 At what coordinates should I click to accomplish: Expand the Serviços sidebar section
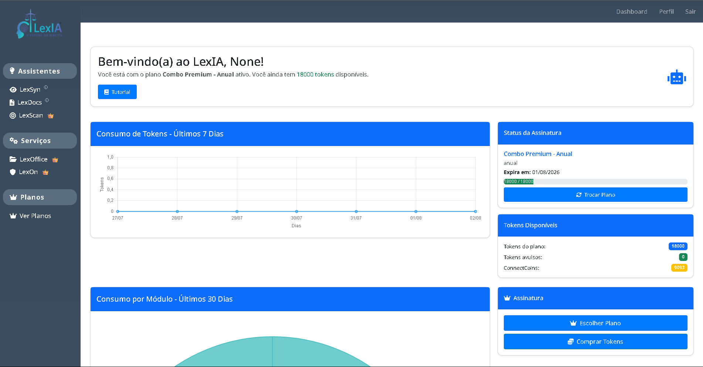point(40,140)
